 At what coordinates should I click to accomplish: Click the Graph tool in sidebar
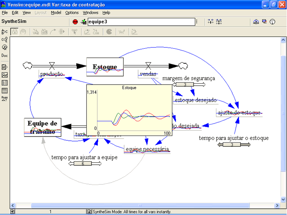(5, 75)
